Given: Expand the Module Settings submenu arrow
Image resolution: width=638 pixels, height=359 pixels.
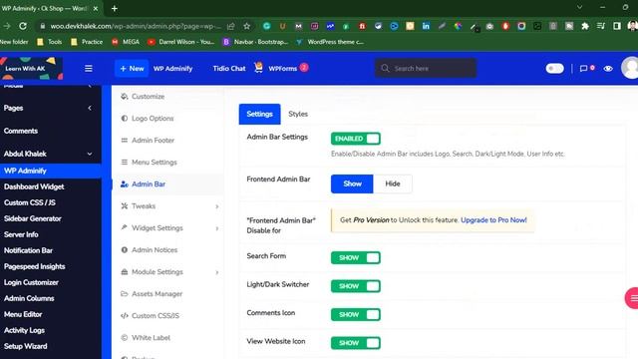Looking at the screenshot, I should (217, 272).
